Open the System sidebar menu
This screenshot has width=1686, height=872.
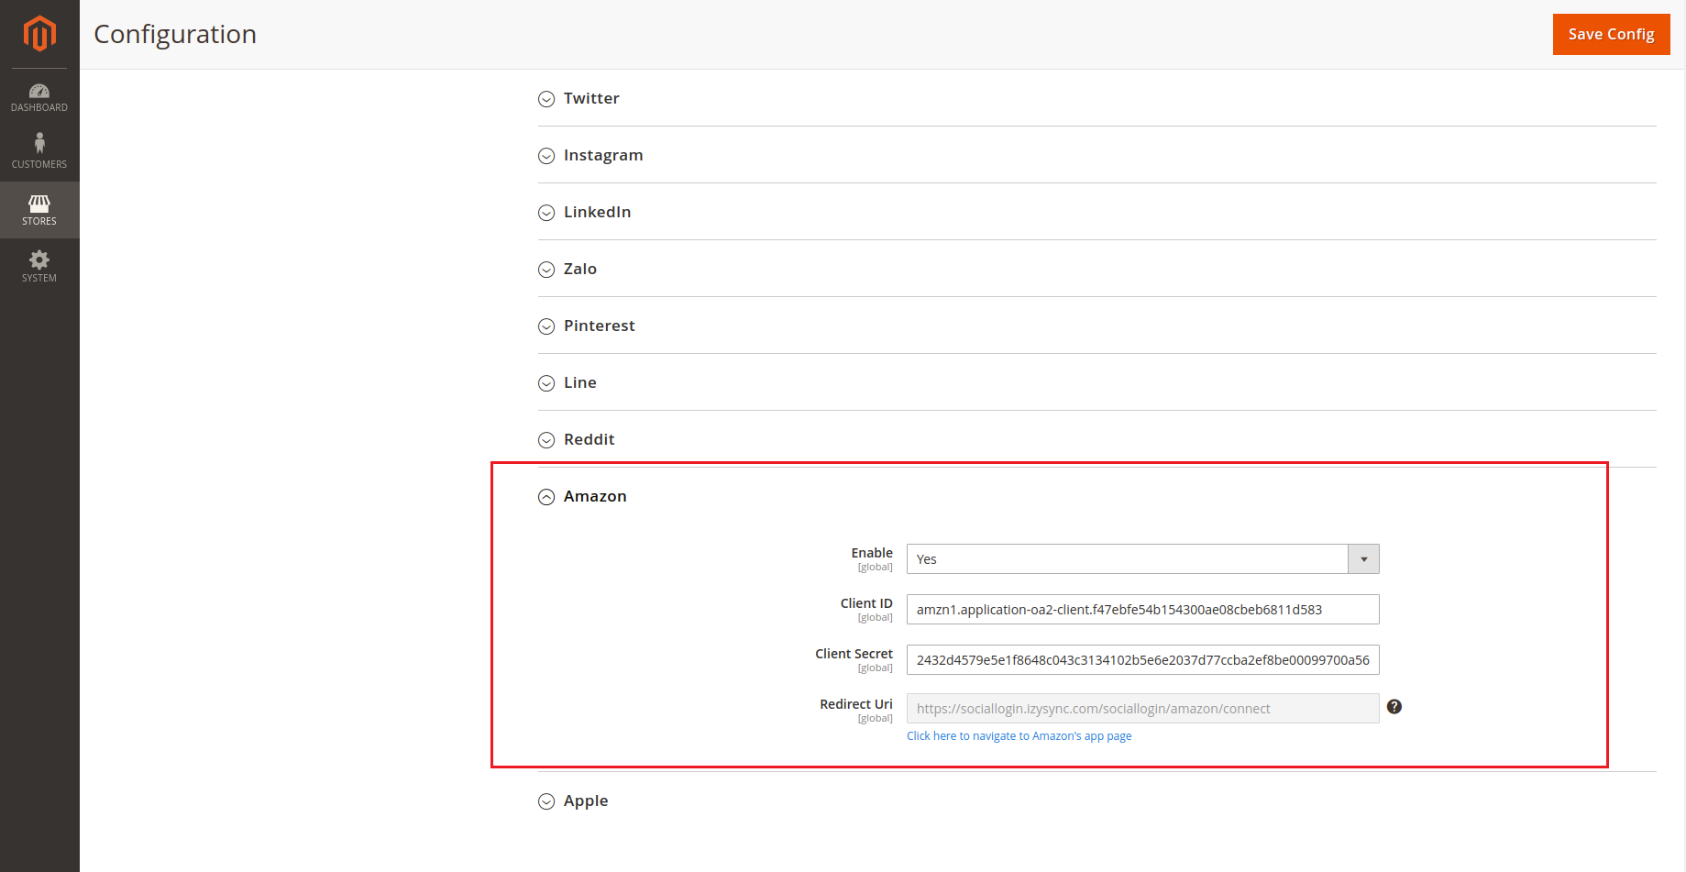[x=39, y=267]
